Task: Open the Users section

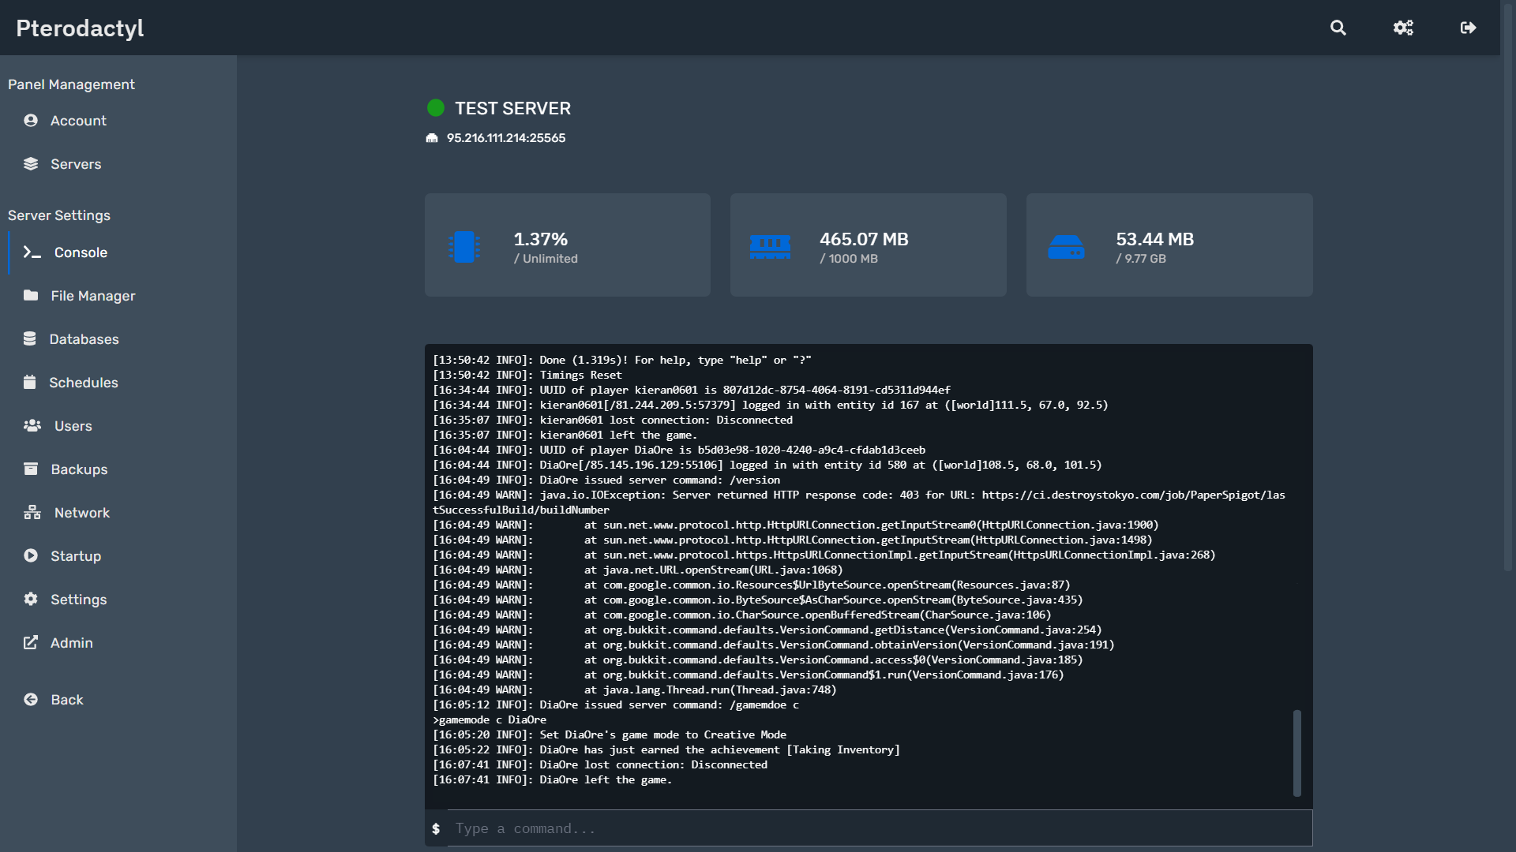Action: point(73,426)
